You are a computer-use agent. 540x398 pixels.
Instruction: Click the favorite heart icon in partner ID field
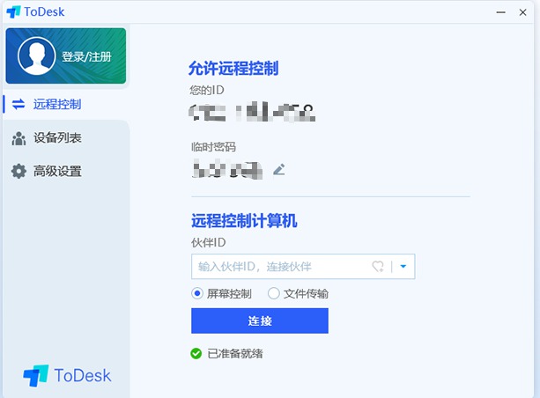pyautogui.click(x=378, y=267)
